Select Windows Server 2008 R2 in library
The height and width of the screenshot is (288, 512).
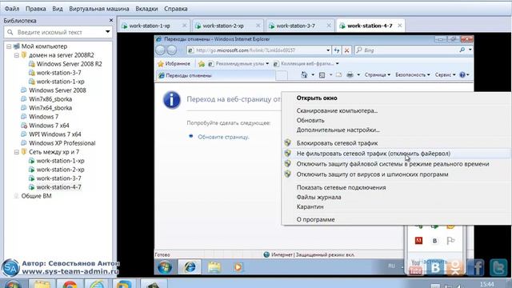69,64
